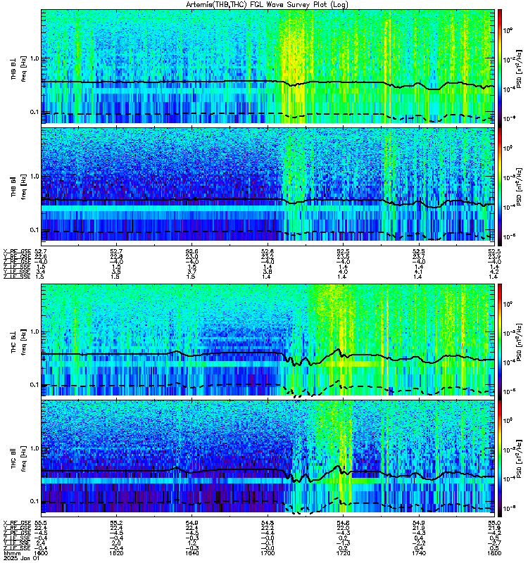The height and width of the screenshot is (563, 528).
Task: Click the '0.1' frequency tick of THC B-perpendicular panel
Action: tap(34, 384)
